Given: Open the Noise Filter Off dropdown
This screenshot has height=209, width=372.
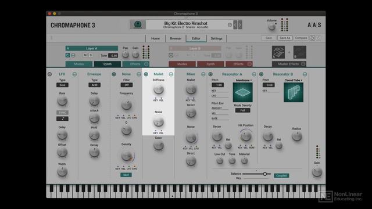Looking at the screenshot, I should pyautogui.click(x=127, y=85).
